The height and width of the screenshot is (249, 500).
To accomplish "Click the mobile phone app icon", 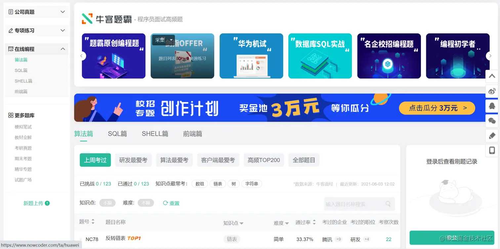I will (x=492, y=151).
